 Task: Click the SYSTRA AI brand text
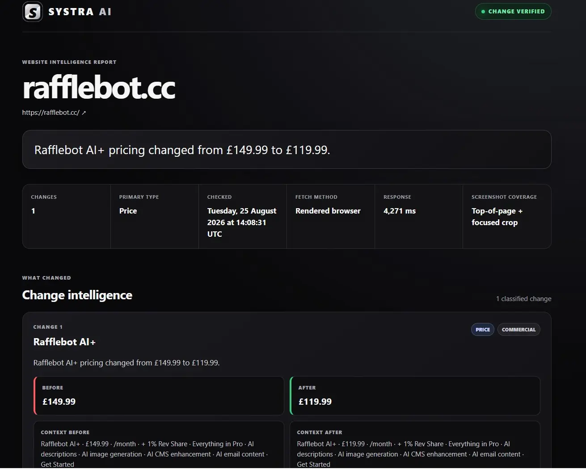coord(80,12)
